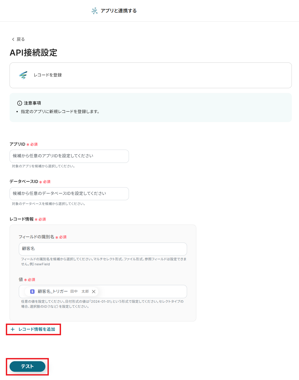The width and height of the screenshot is (299, 380).
Task: Click the API接続設定 heading
Action: click(x=33, y=53)
